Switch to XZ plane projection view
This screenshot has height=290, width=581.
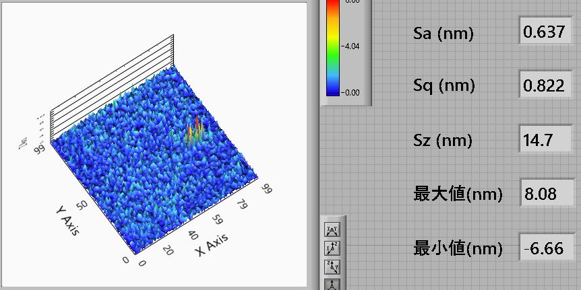pos(332,248)
